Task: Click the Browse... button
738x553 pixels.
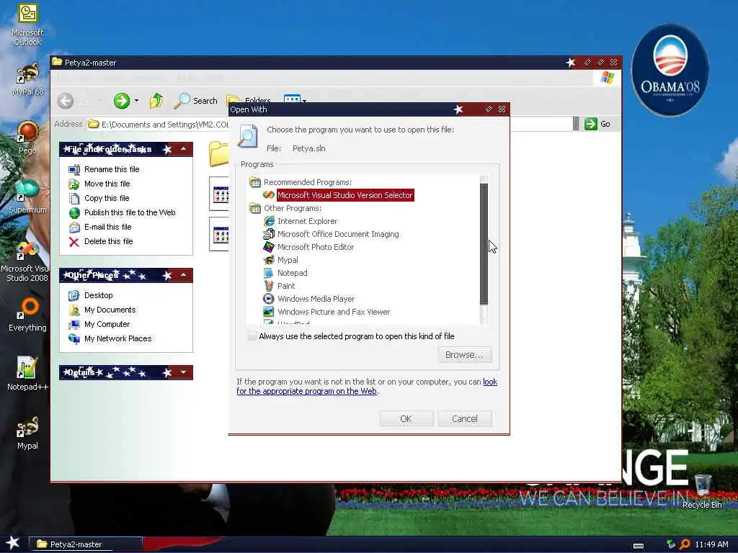Action: (465, 354)
